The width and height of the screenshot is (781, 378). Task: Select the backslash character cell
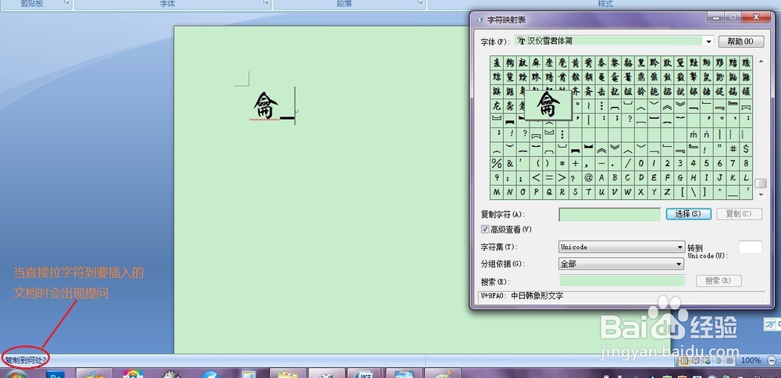pos(694,192)
